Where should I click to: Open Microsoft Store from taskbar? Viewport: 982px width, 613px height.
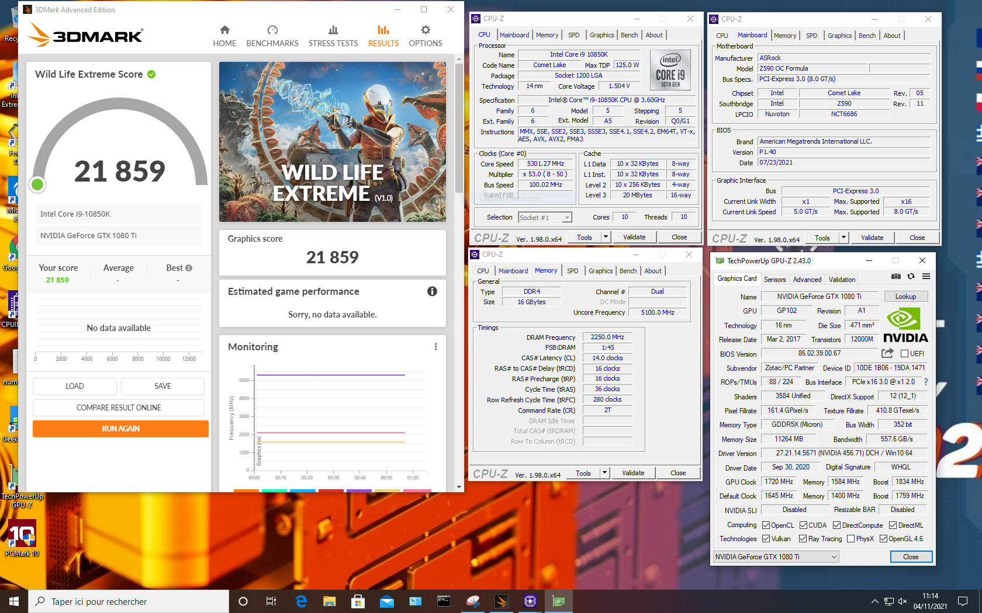pyautogui.click(x=358, y=601)
